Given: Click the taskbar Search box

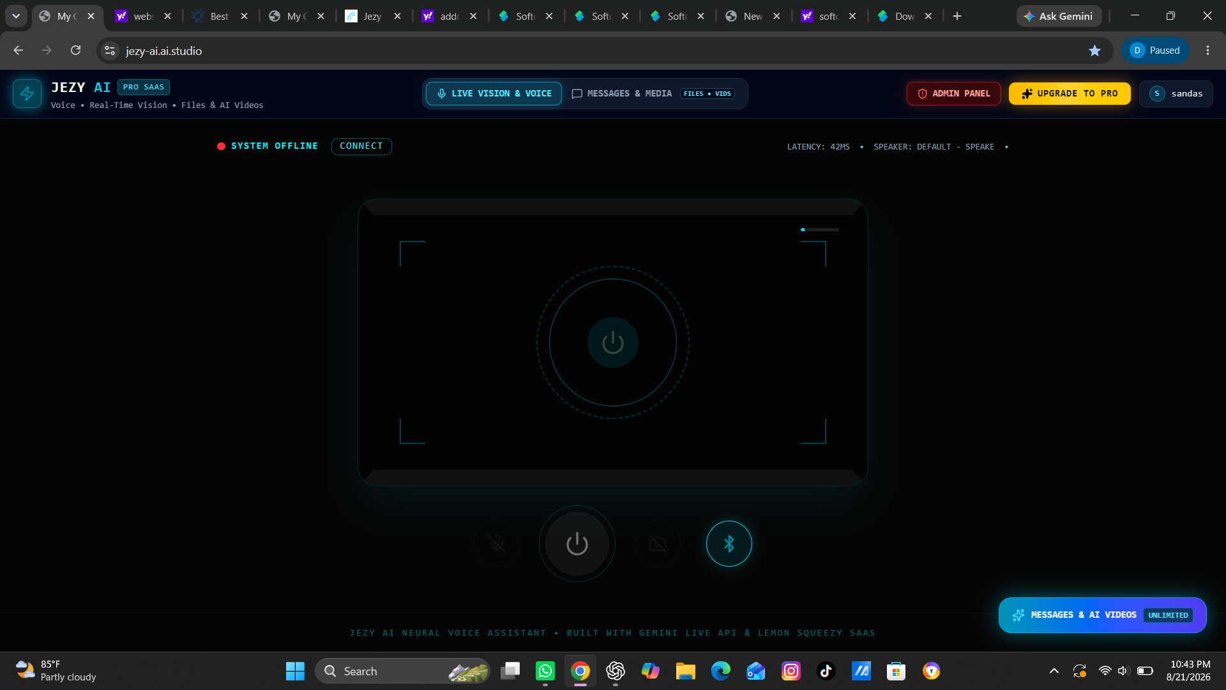Looking at the screenshot, I should (x=403, y=671).
